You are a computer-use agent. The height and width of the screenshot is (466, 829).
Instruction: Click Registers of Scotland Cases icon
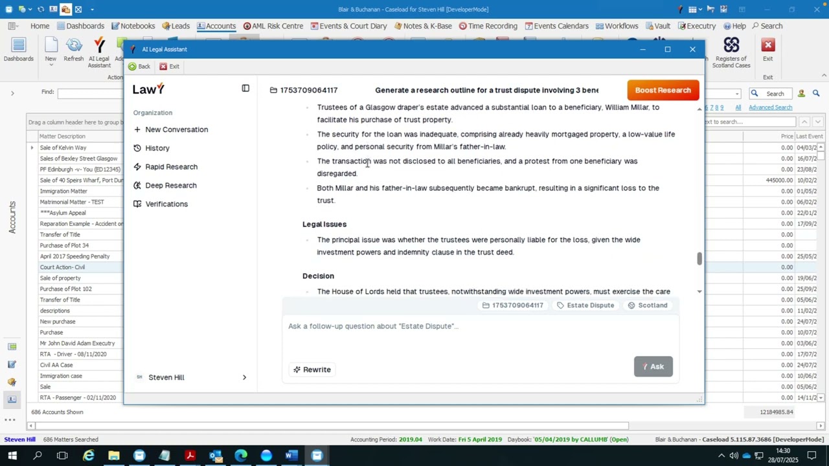click(731, 52)
